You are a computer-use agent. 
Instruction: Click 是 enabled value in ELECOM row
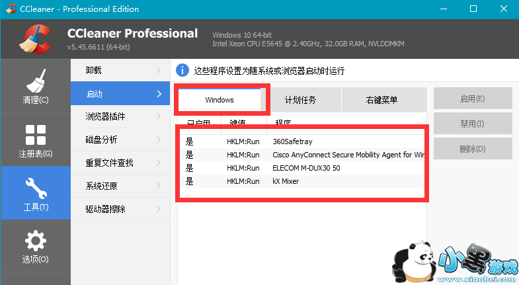[x=189, y=168]
